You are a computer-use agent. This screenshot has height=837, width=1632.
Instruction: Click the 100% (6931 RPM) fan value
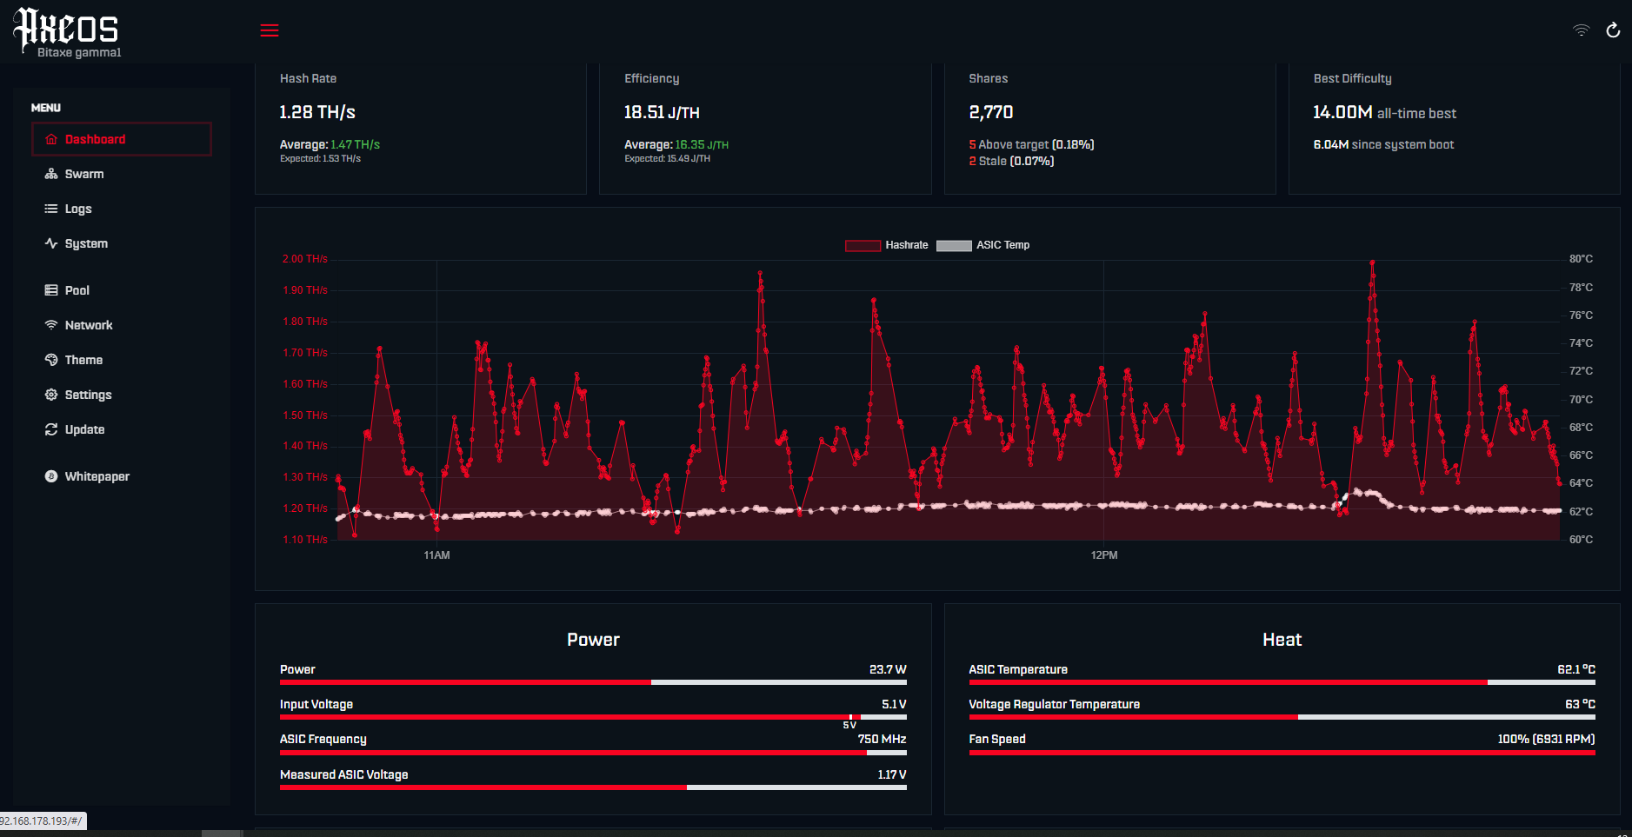[1546, 739]
